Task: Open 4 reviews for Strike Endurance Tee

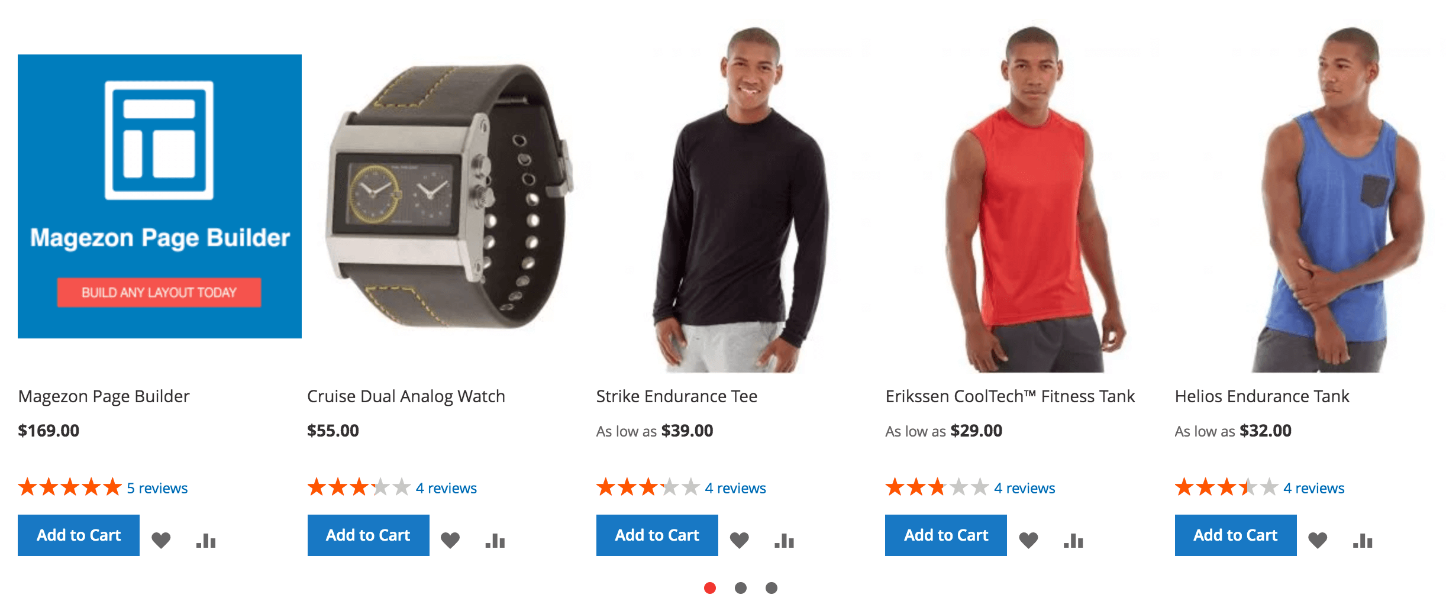Action: pyautogui.click(x=735, y=488)
